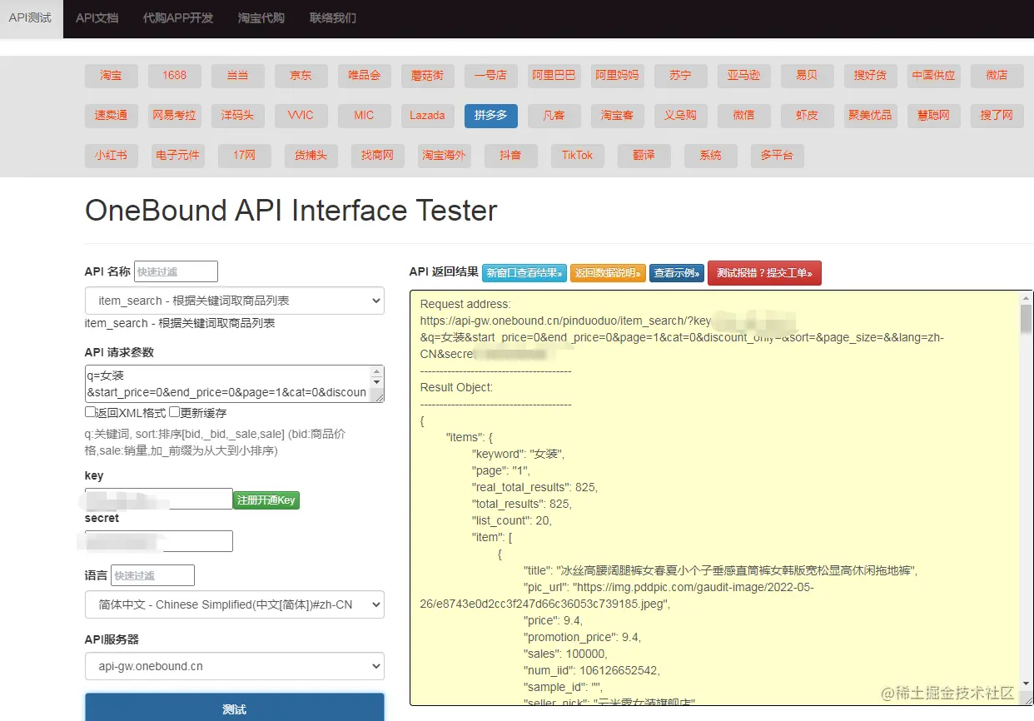Click the blue 测试 submit button
The image size is (1034, 721).
[235, 709]
